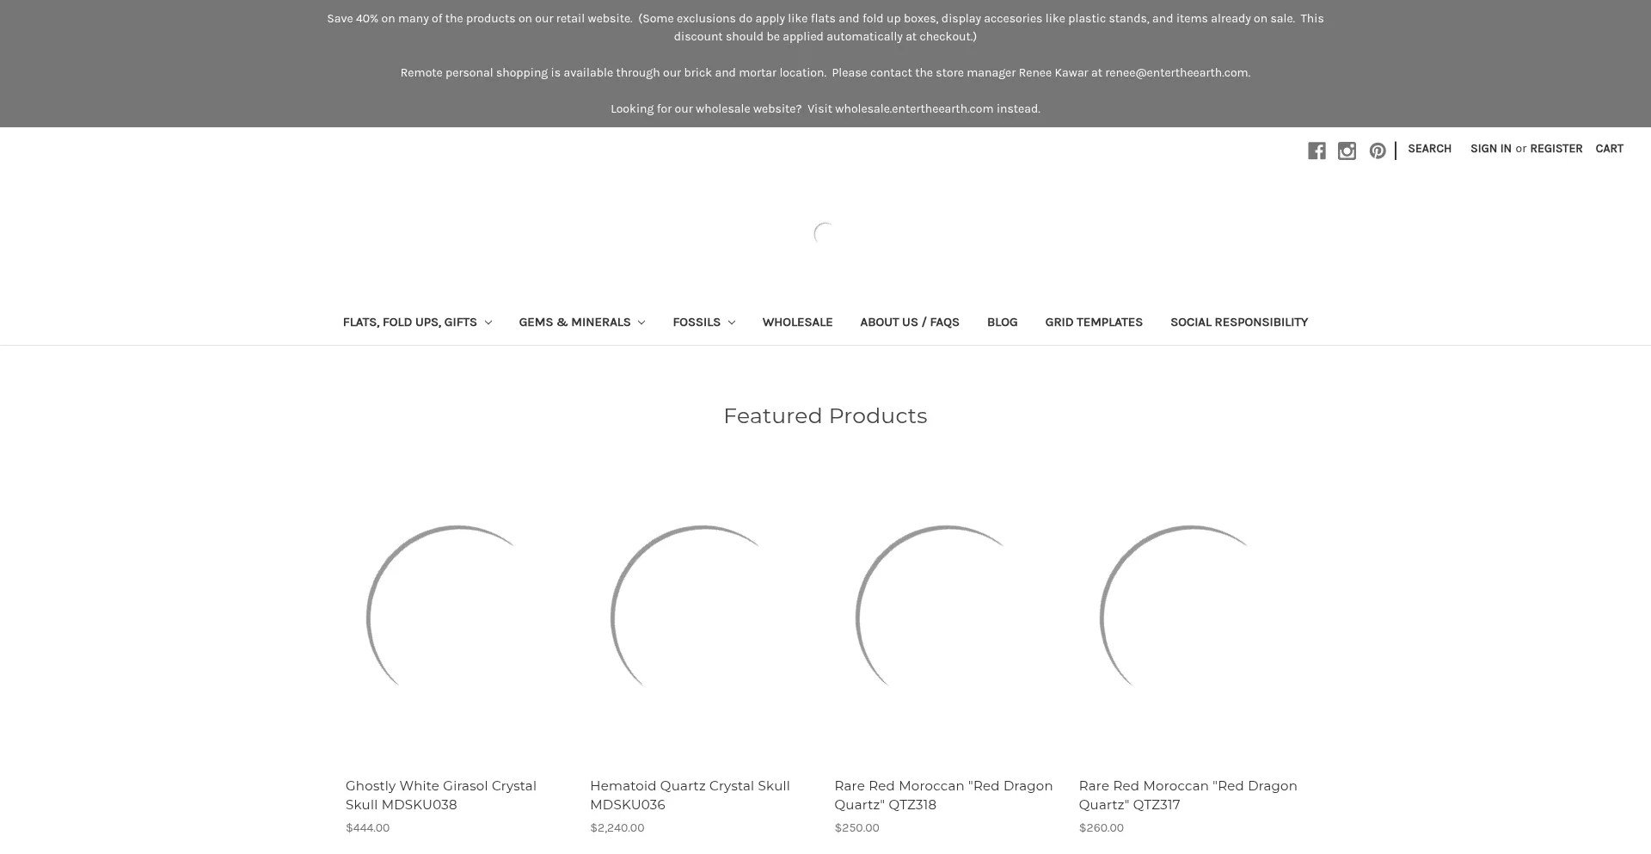Image resolution: width=1651 pixels, height=854 pixels.
Task: Expand the Fossils dropdown menu
Action: (x=703, y=323)
